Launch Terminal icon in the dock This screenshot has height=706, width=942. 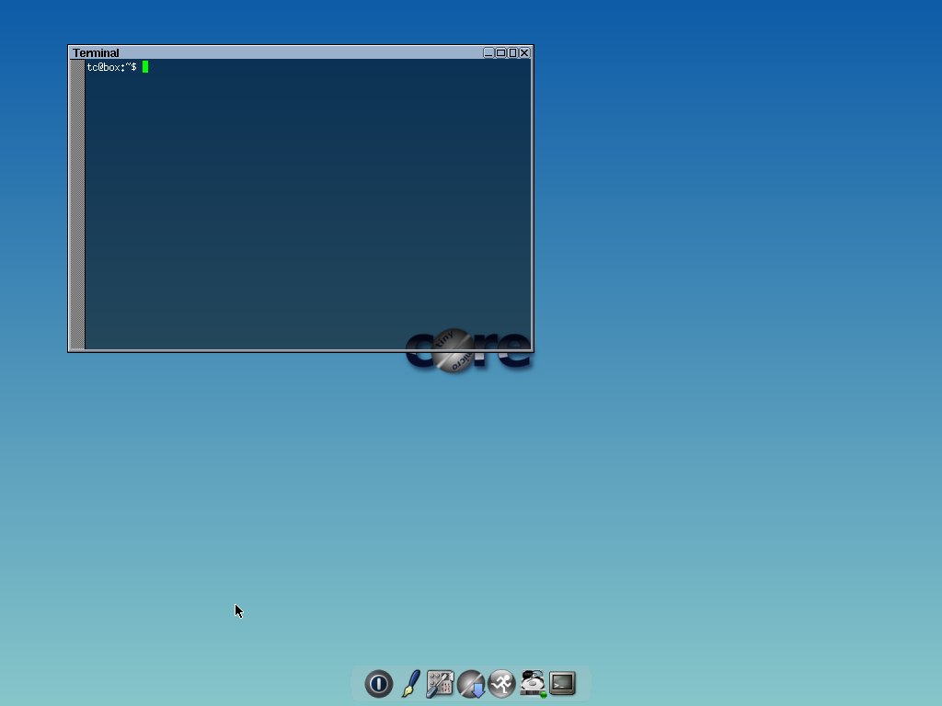562,683
